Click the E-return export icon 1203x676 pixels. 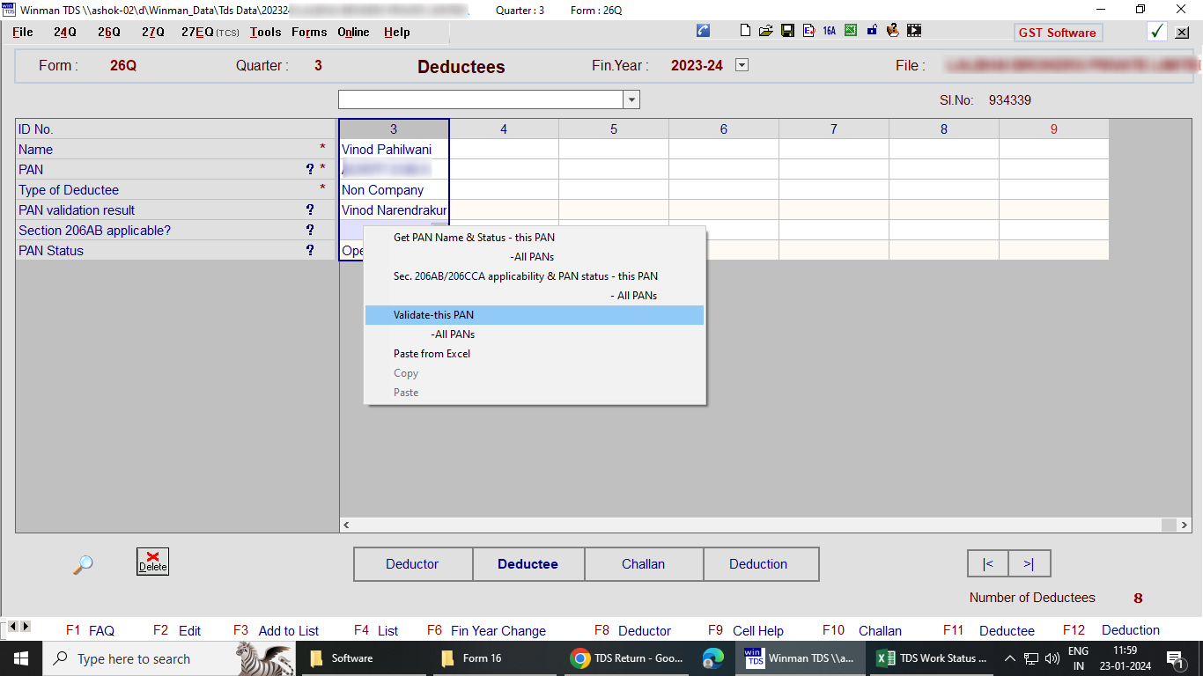(808, 30)
